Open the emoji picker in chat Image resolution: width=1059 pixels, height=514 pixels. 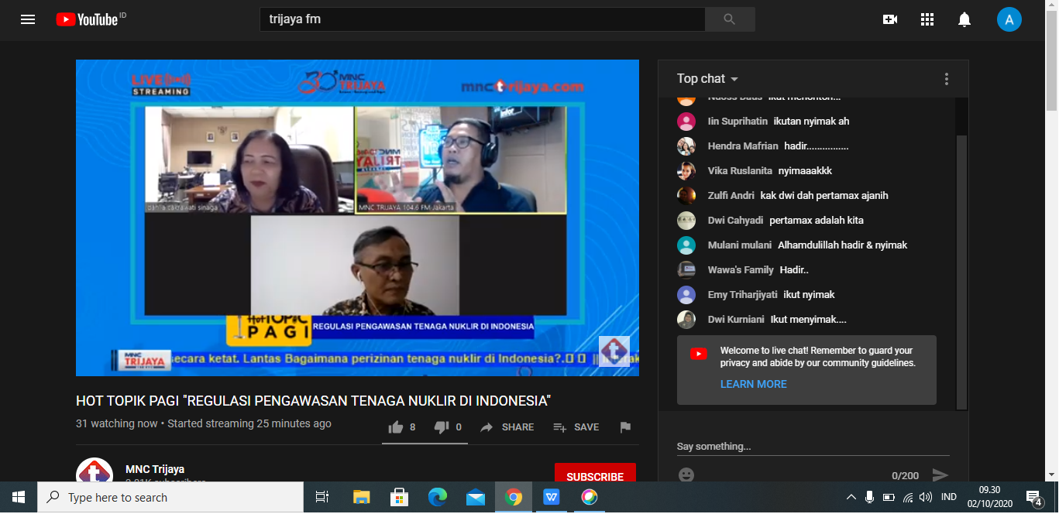click(686, 475)
